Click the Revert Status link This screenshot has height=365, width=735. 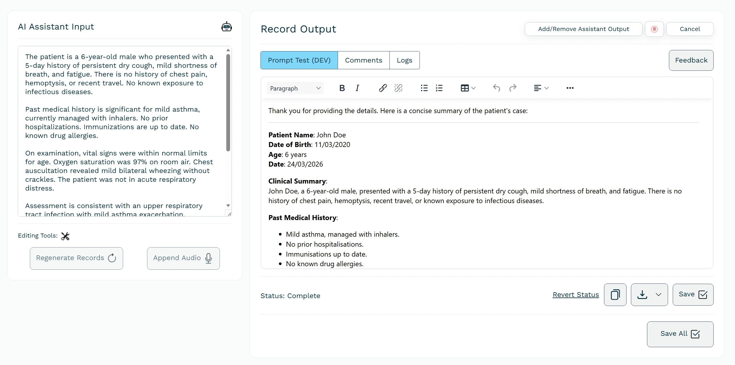pos(575,295)
